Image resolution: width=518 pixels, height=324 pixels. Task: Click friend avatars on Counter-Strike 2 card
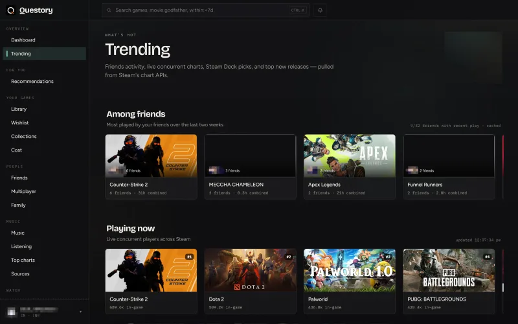click(x=117, y=170)
